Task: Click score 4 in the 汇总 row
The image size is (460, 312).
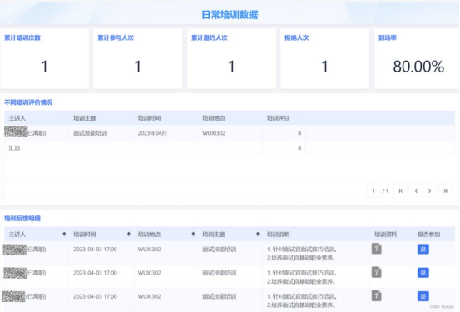Action: coord(299,148)
